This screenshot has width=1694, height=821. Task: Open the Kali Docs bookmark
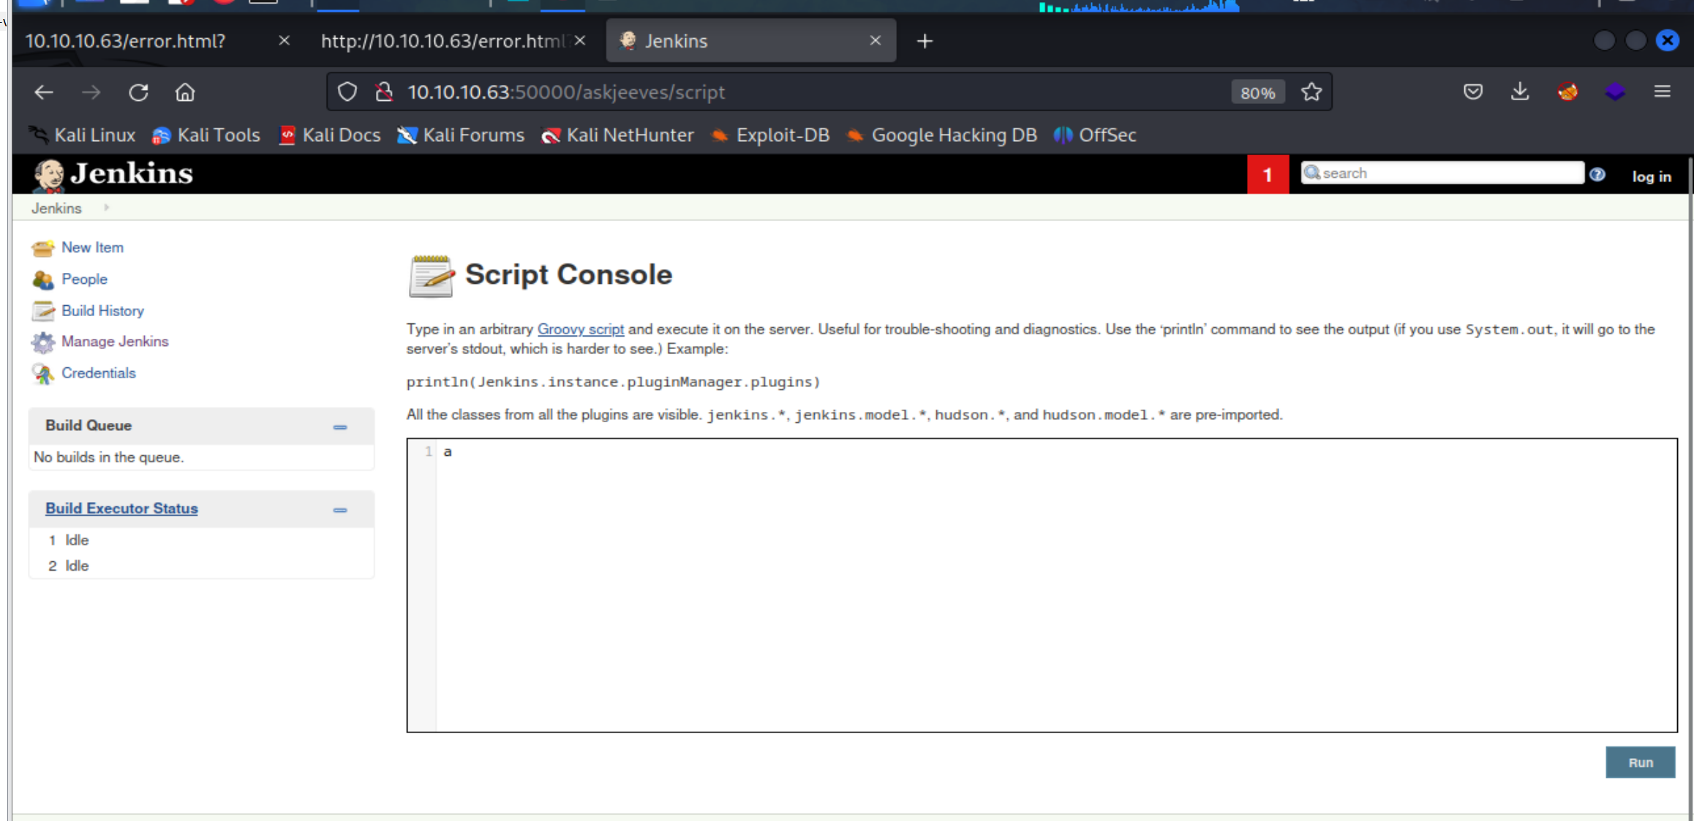[x=330, y=135]
